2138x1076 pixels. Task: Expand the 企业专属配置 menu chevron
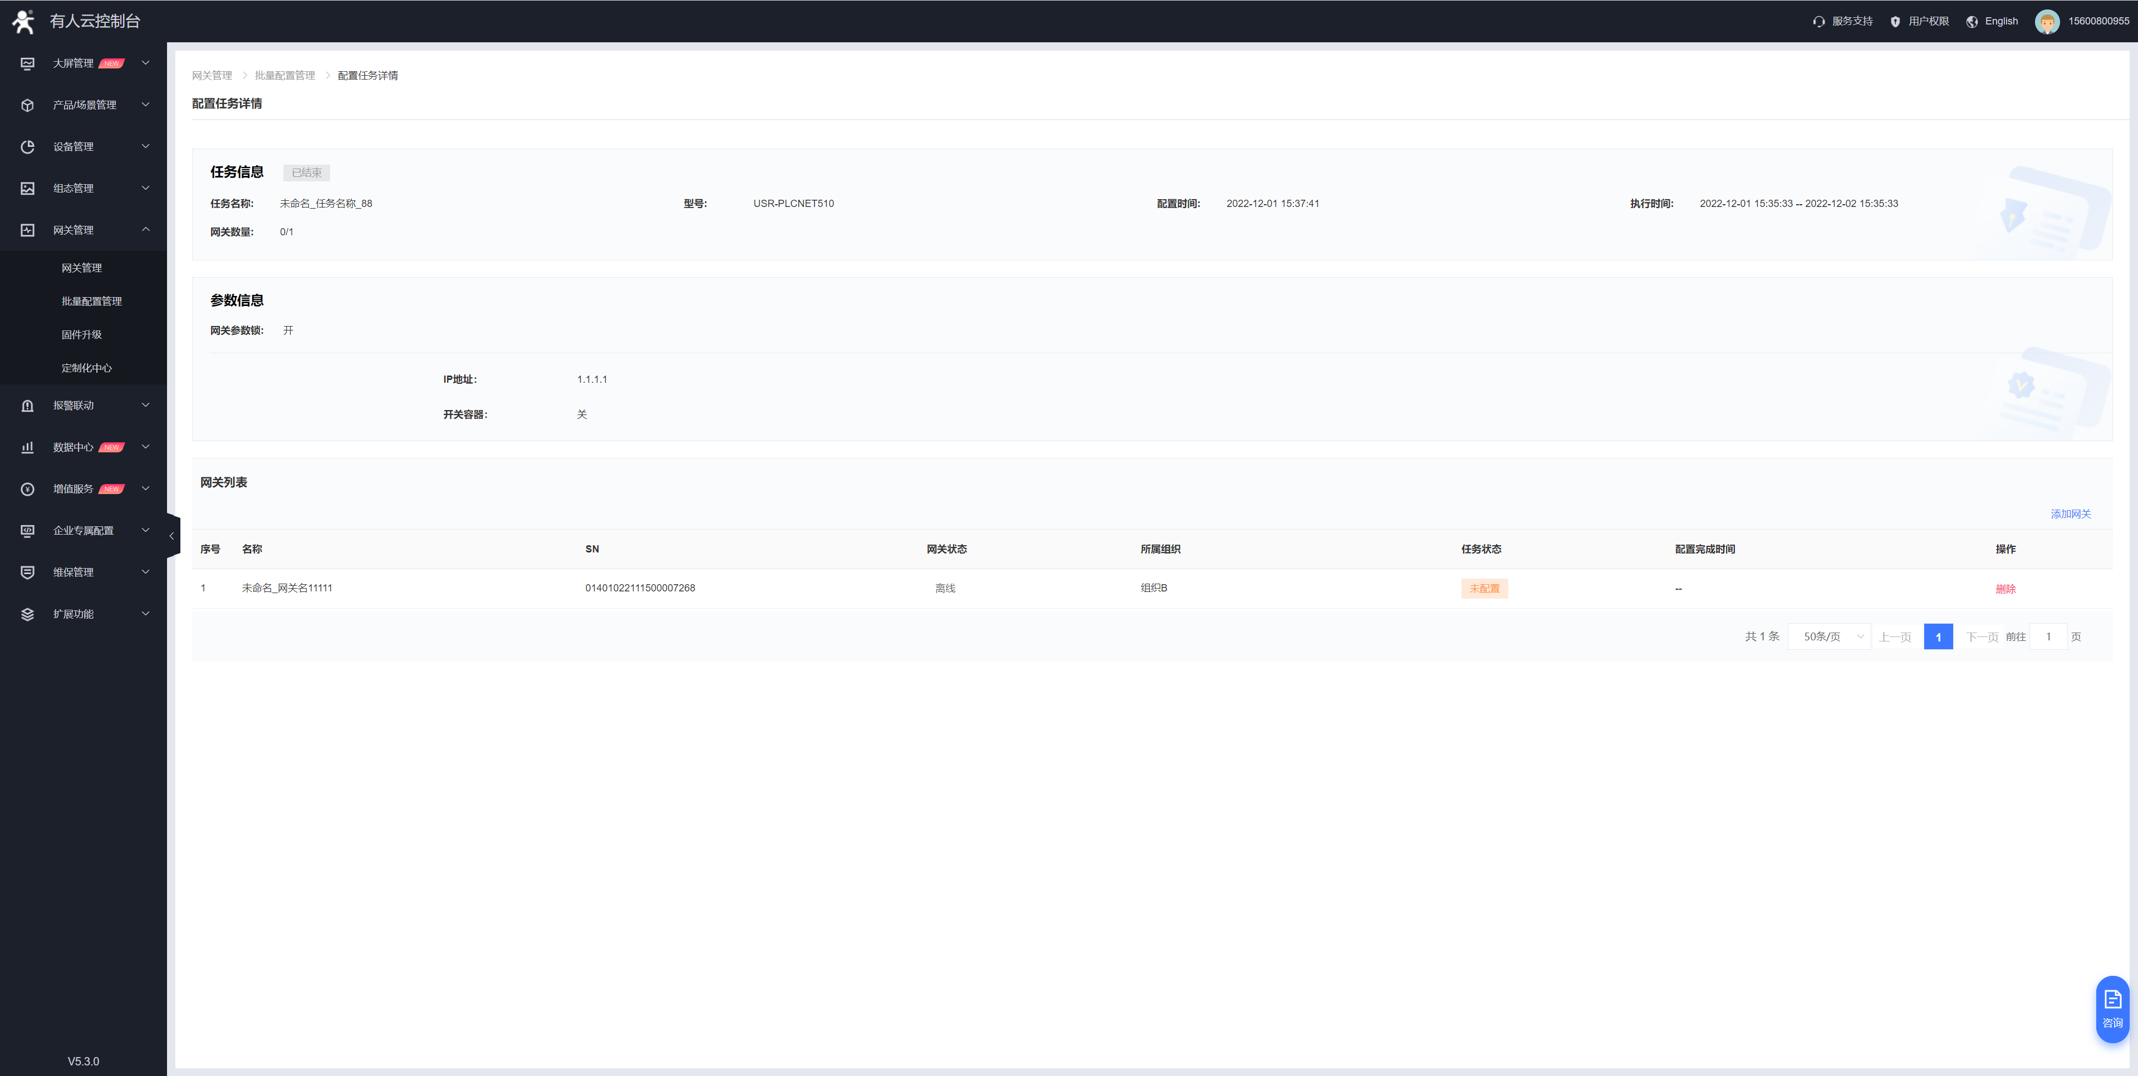click(146, 530)
